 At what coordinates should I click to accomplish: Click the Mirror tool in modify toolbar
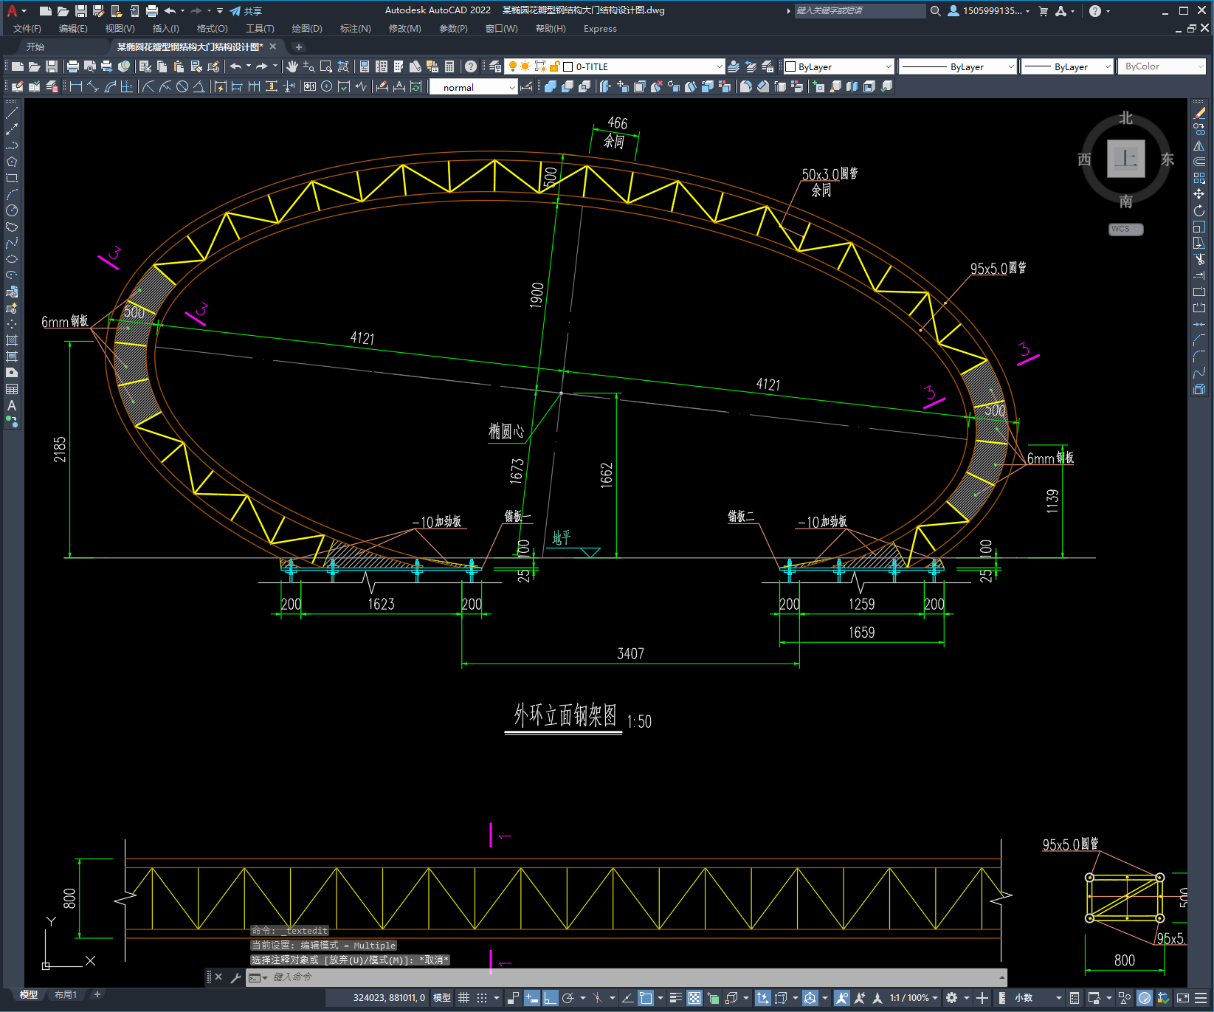click(1199, 145)
